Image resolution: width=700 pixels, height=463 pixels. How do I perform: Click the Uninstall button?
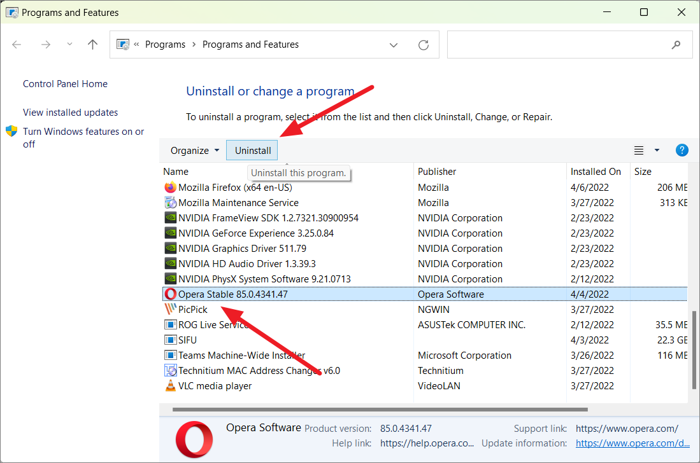coord(252,149)
